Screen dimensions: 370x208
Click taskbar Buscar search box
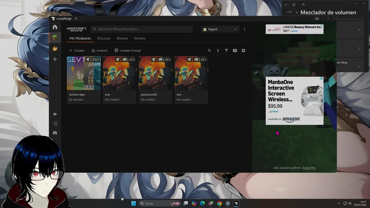pyautogui.click(x=160, y=203)
